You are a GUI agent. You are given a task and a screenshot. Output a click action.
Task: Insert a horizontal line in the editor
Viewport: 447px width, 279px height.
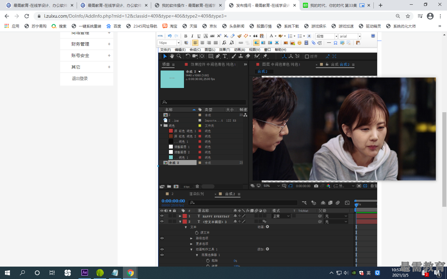[x=329, y=43]
